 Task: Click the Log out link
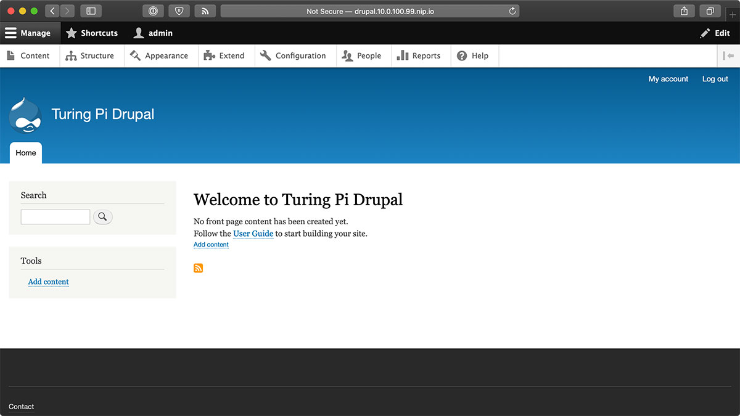(x=715, y=79)
